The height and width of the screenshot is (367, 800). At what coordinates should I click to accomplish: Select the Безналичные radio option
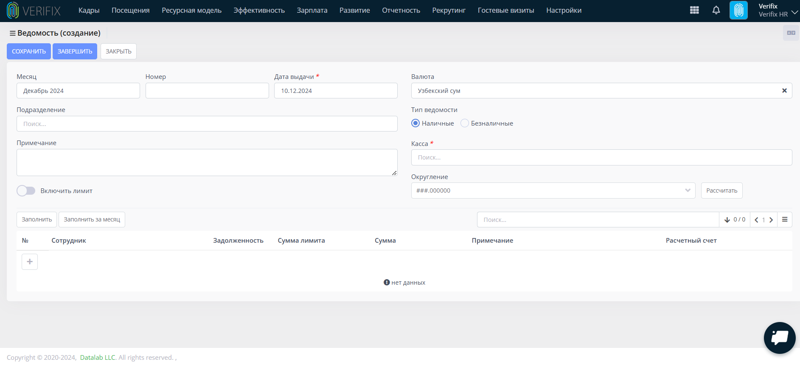(x=465, y=123)
